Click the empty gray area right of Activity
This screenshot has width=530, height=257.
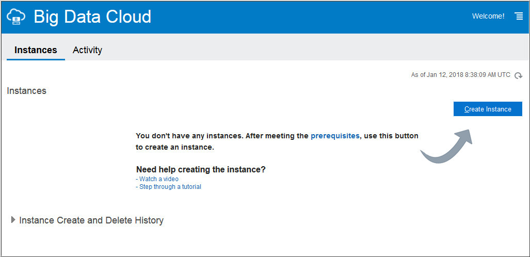coord(310,50)
